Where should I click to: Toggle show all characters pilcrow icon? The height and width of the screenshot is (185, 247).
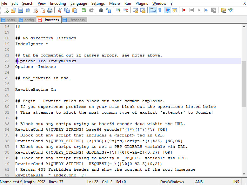pyautogui.click(x=160, y=10)
